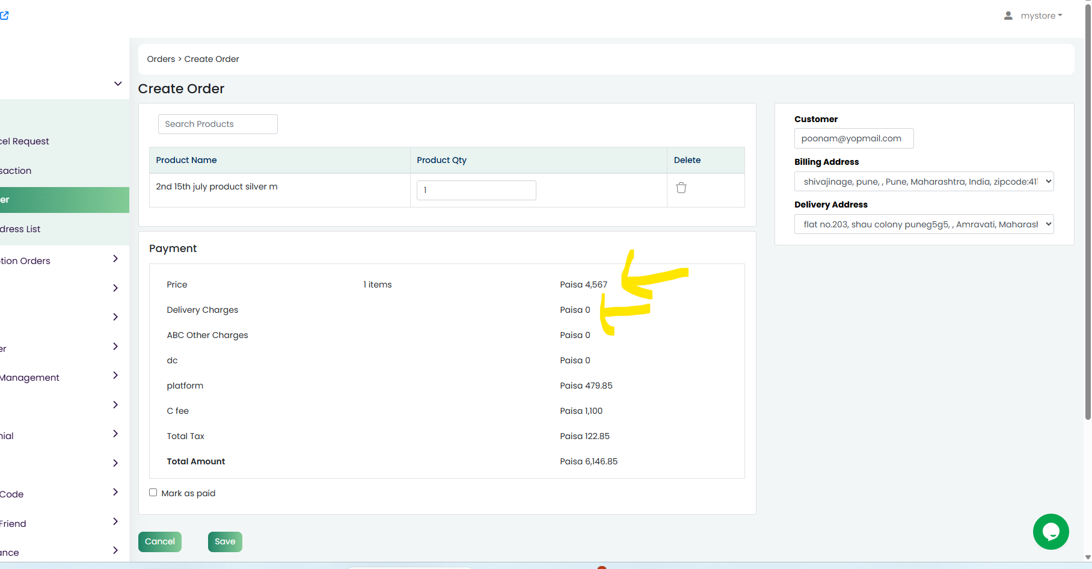Image resolution: width=1092 pixels, height=569 pixels.
Task: Select the highlighted green sidebar item
Action: pos(64,200)
